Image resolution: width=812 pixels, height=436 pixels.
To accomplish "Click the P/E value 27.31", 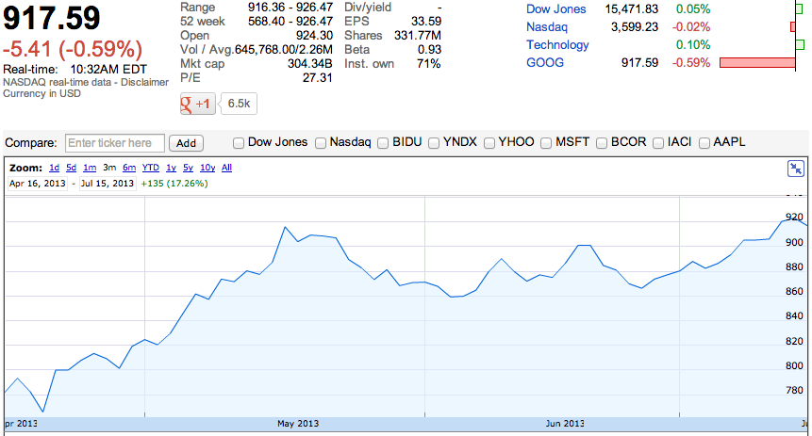I will pos(317,77).
